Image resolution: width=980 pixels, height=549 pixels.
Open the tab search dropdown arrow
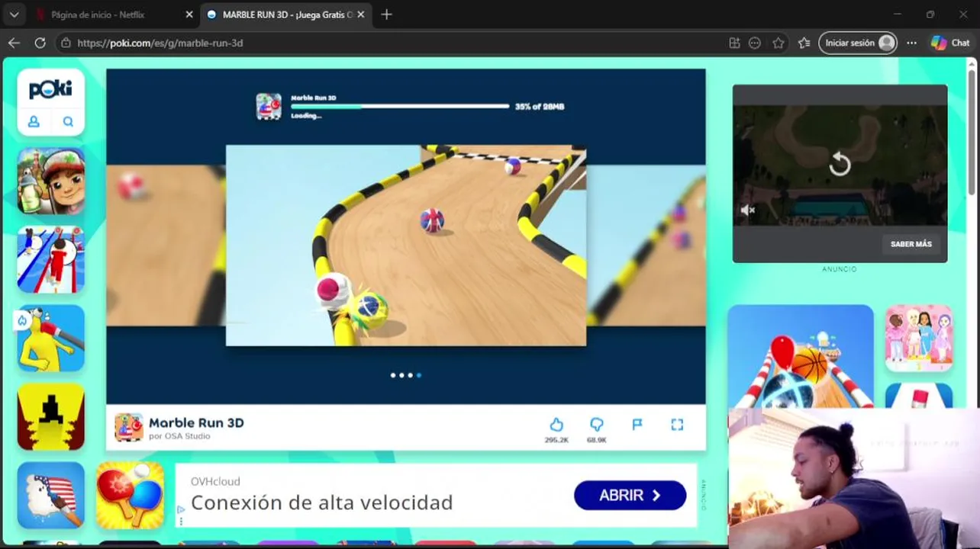coord(14,14)
